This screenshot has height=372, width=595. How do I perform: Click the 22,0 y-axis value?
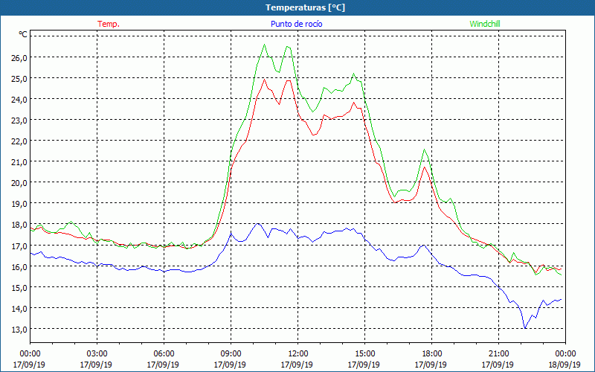[20, 141]
